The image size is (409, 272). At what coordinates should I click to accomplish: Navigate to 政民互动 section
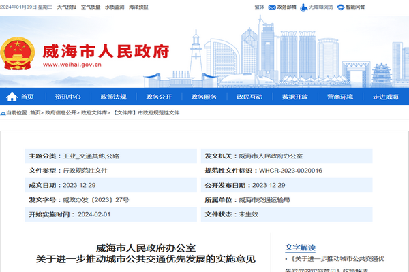click(x=249, y=97)
